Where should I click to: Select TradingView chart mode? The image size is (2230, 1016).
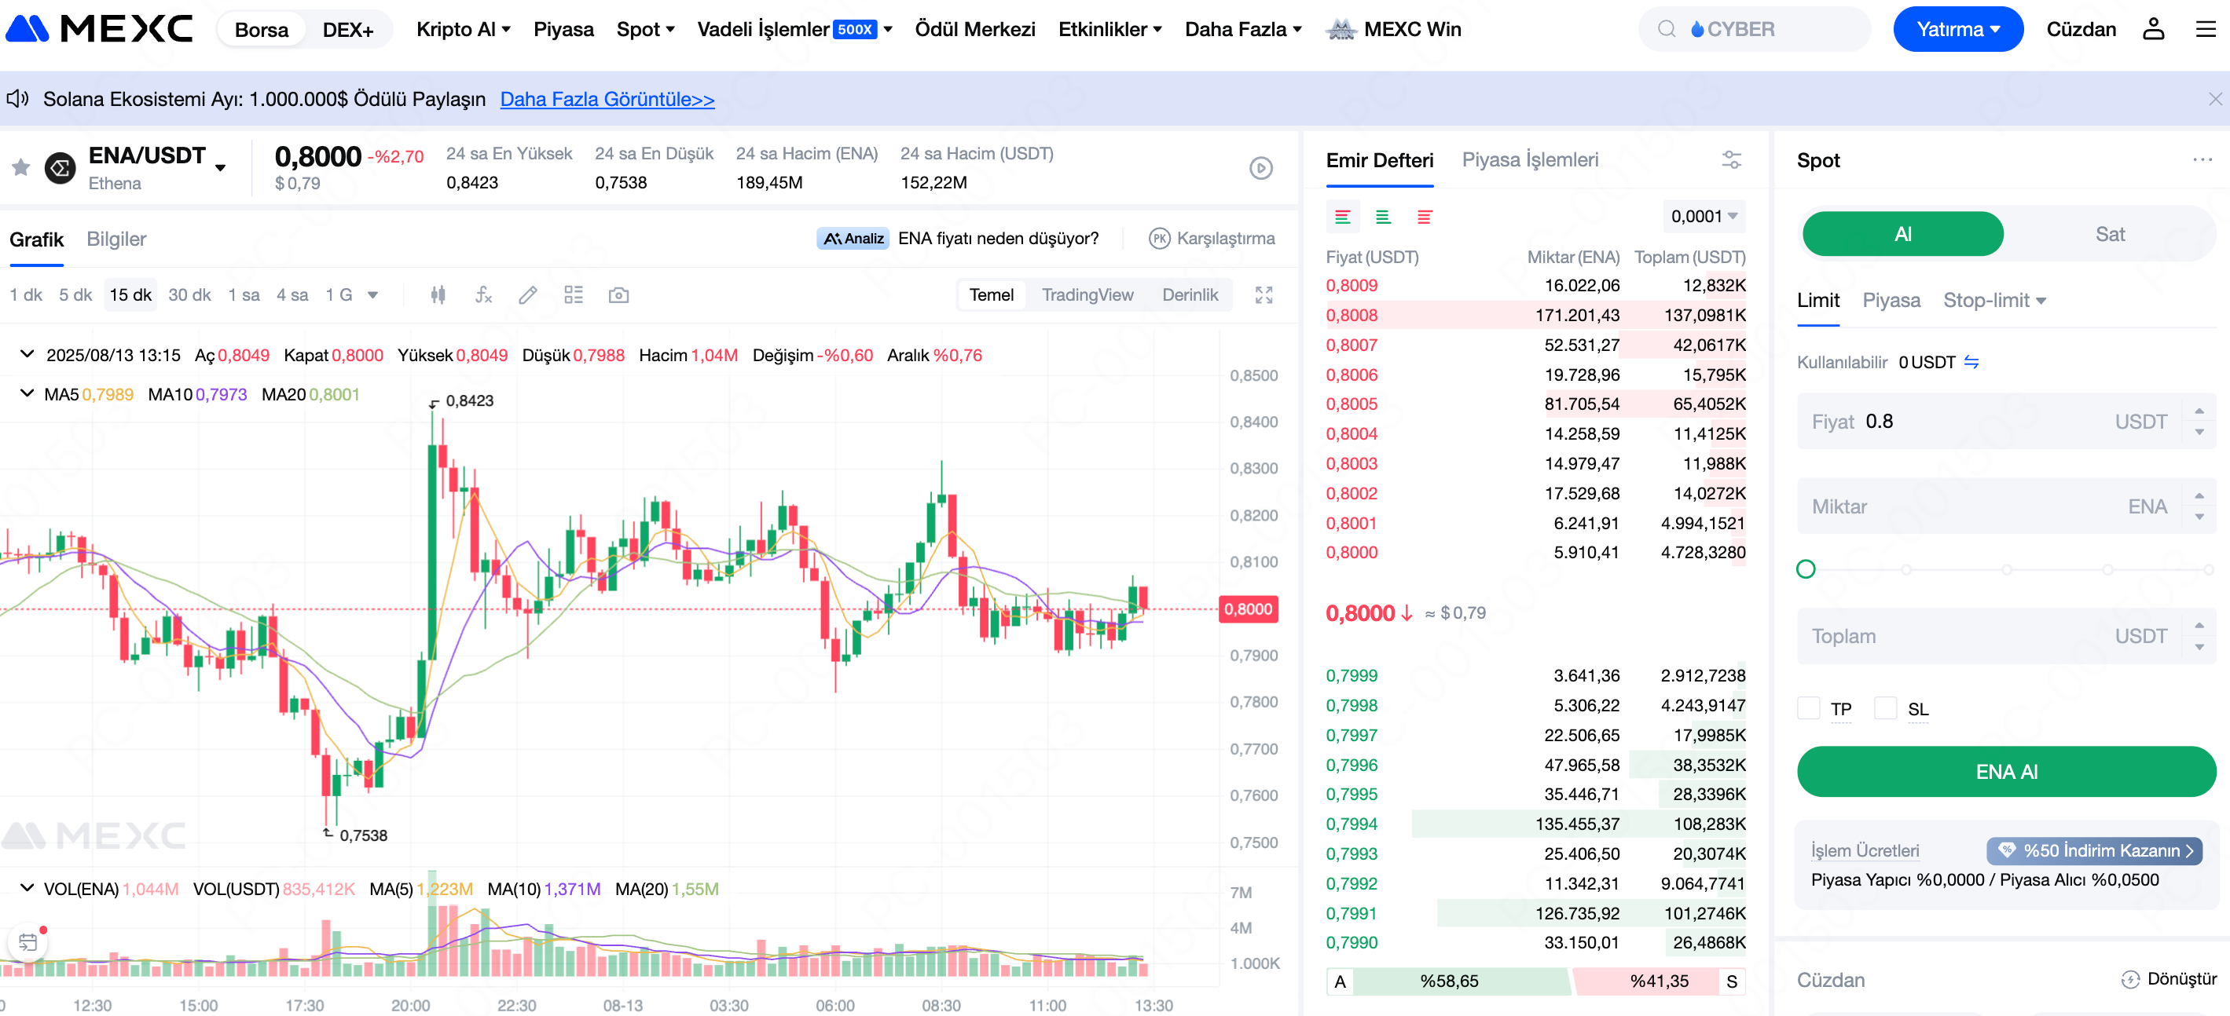pyautogui.click(x=1087, y=295)
